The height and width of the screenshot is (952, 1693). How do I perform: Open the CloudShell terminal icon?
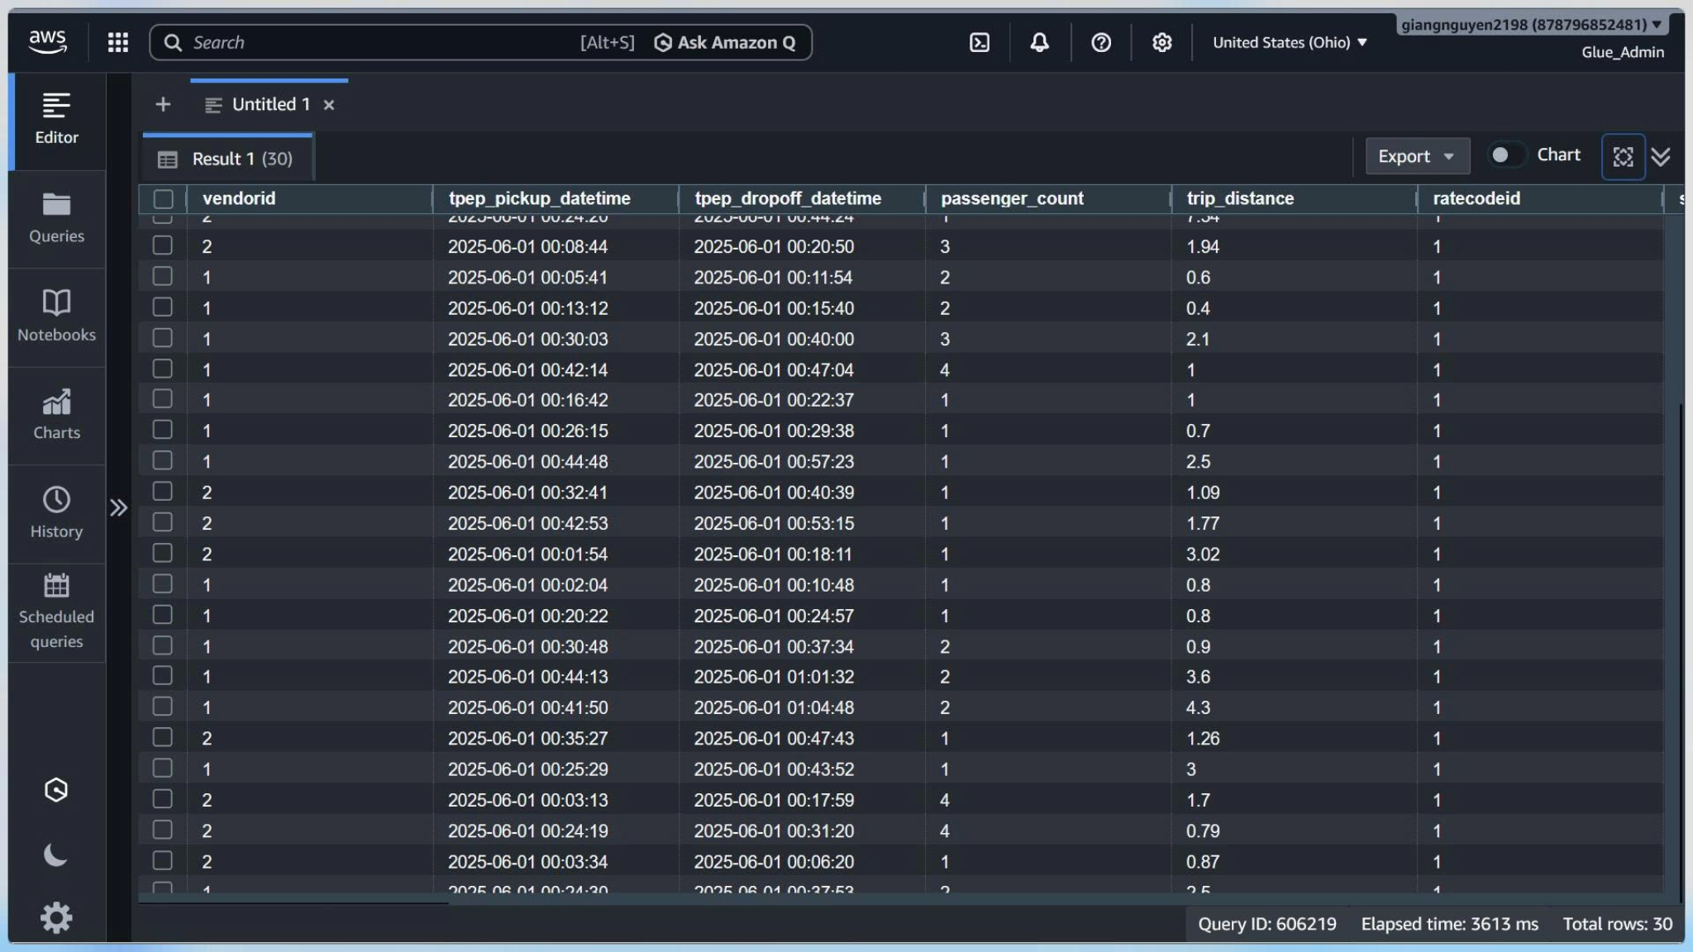click(x=979, y=42)
